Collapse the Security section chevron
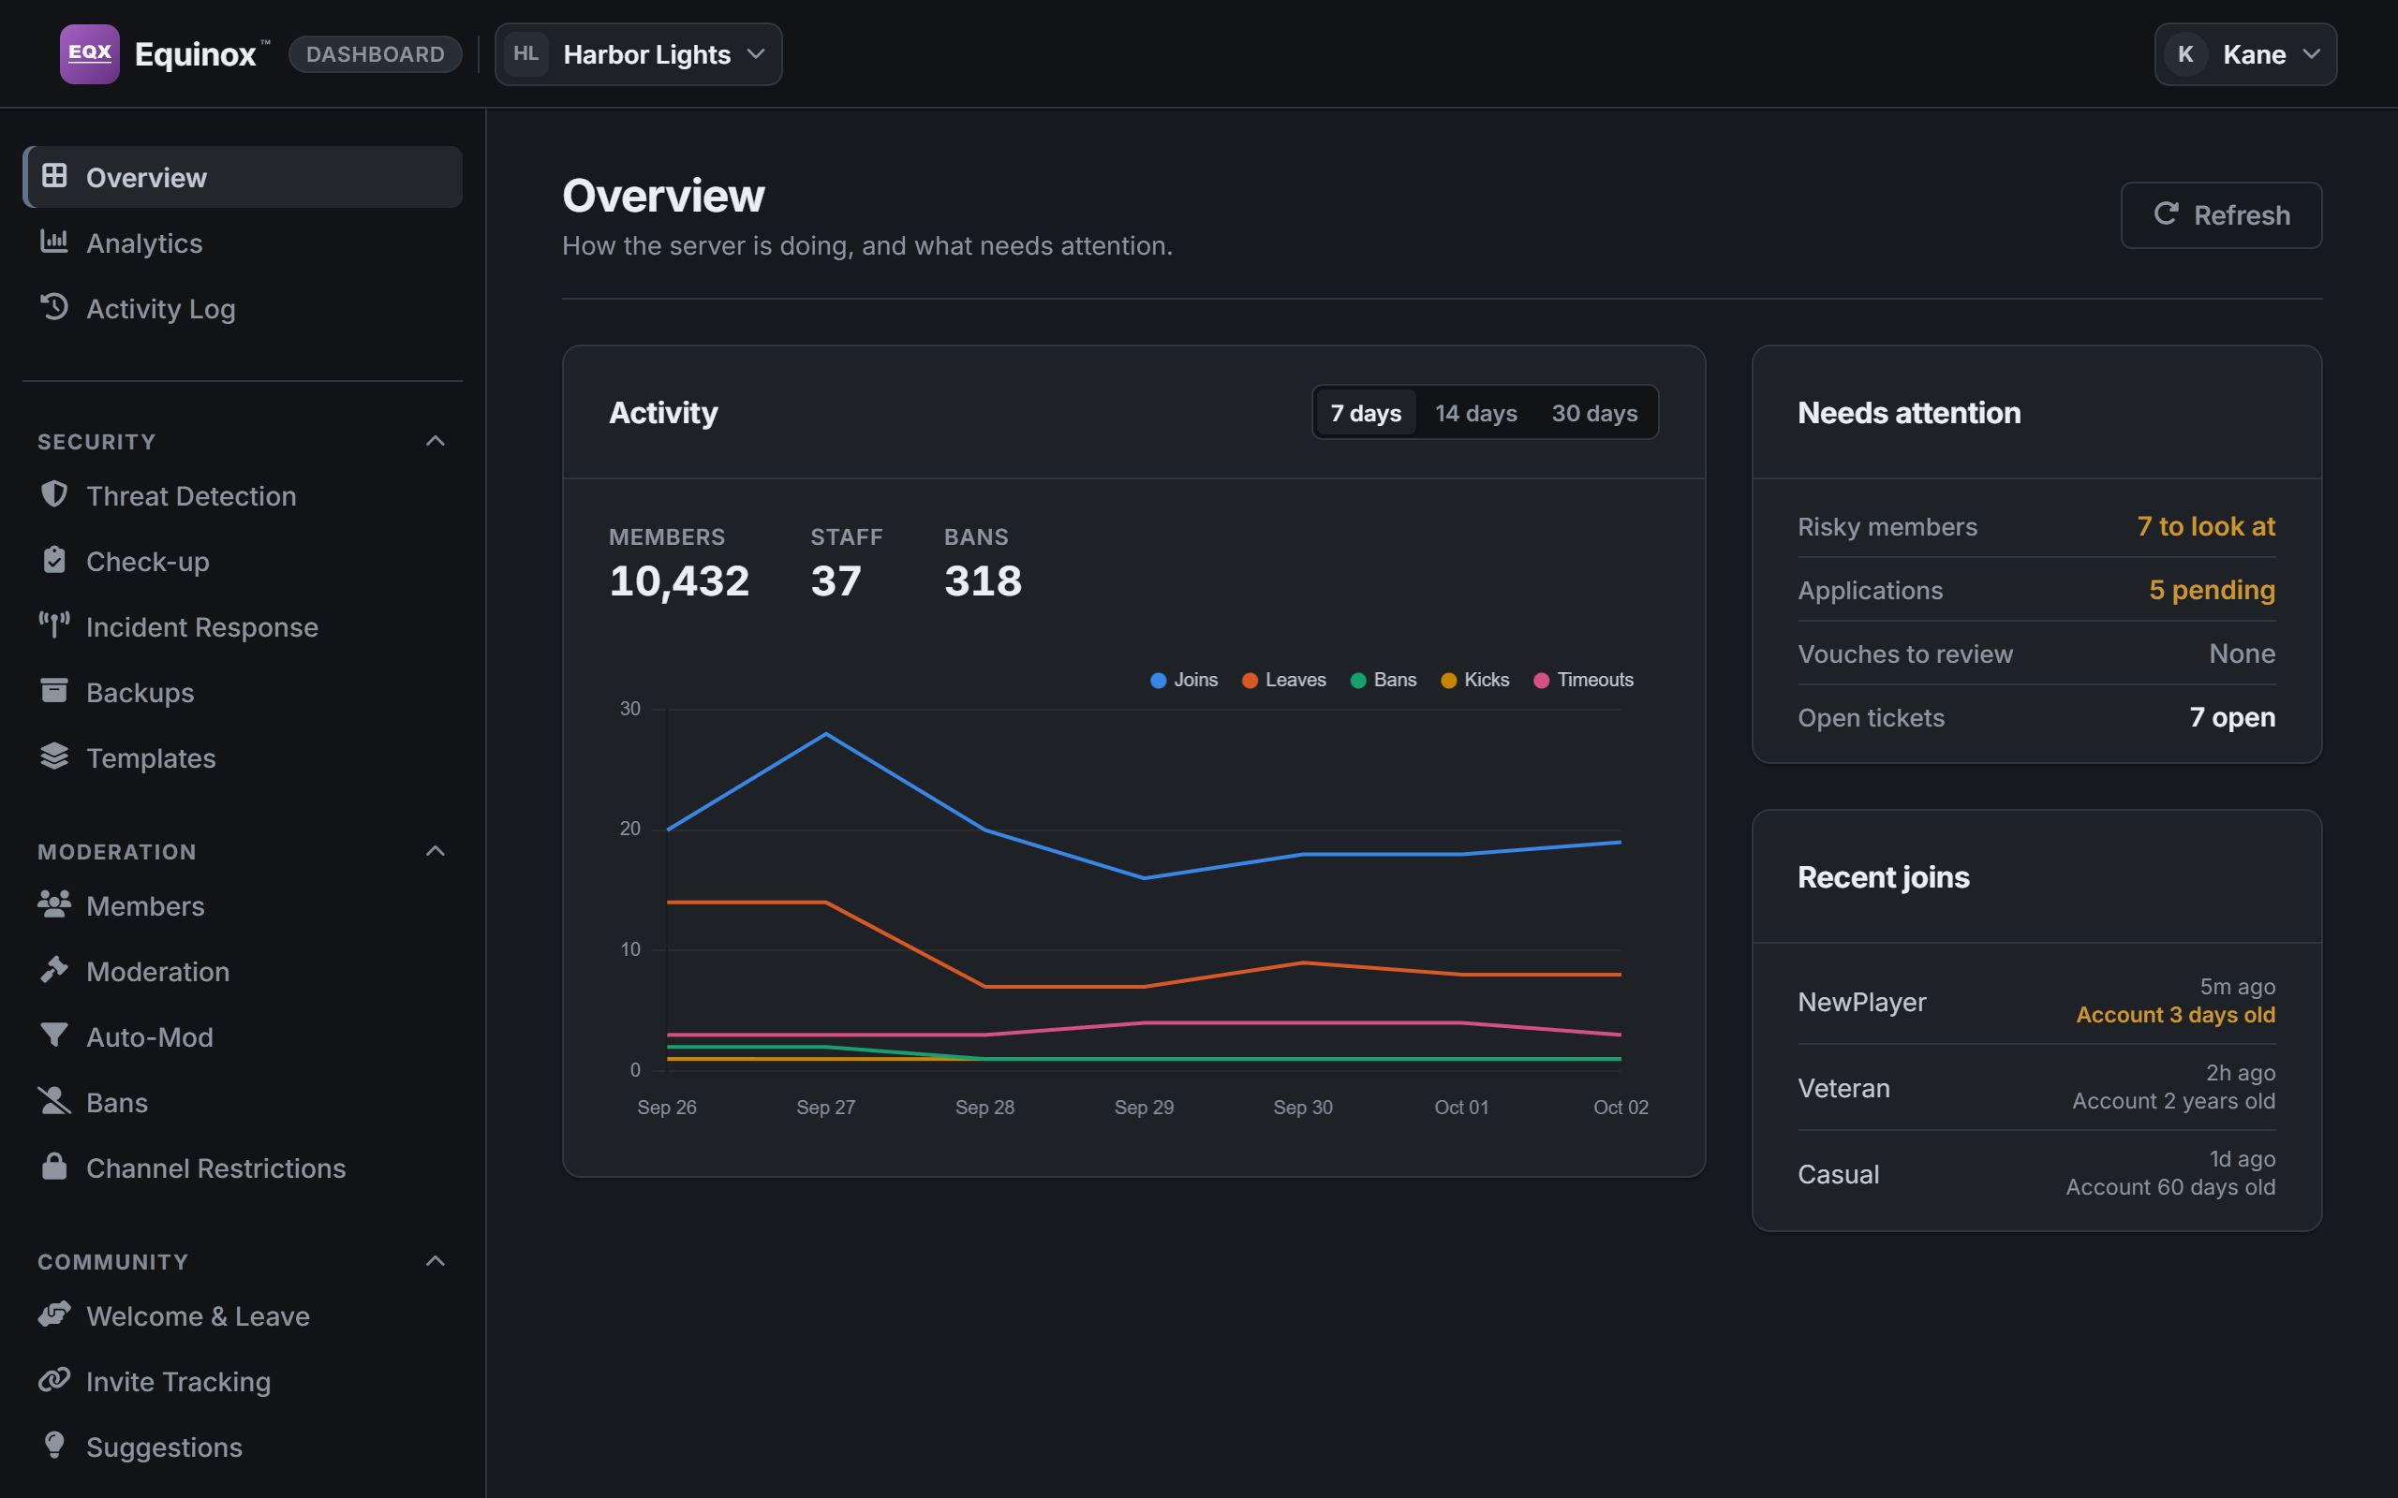The image size is (2398, 1498). coord(435,441)
